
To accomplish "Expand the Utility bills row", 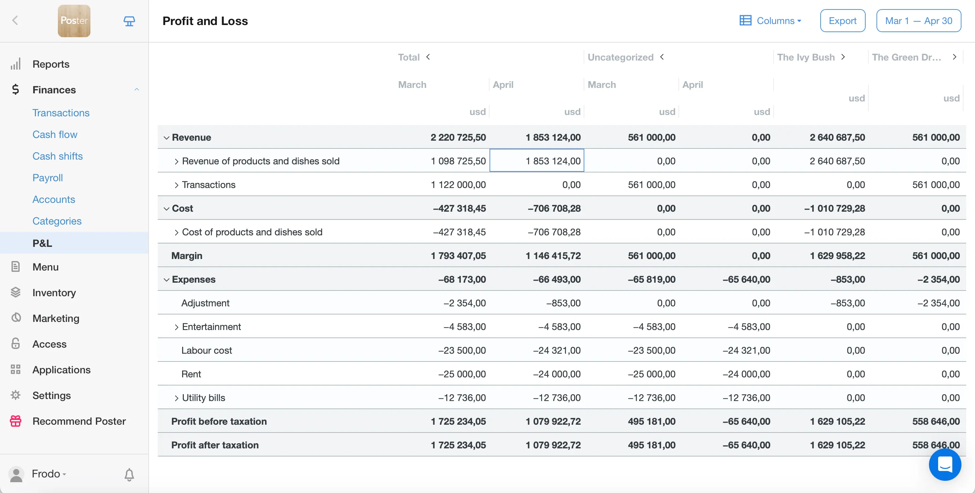I will 176,398.
